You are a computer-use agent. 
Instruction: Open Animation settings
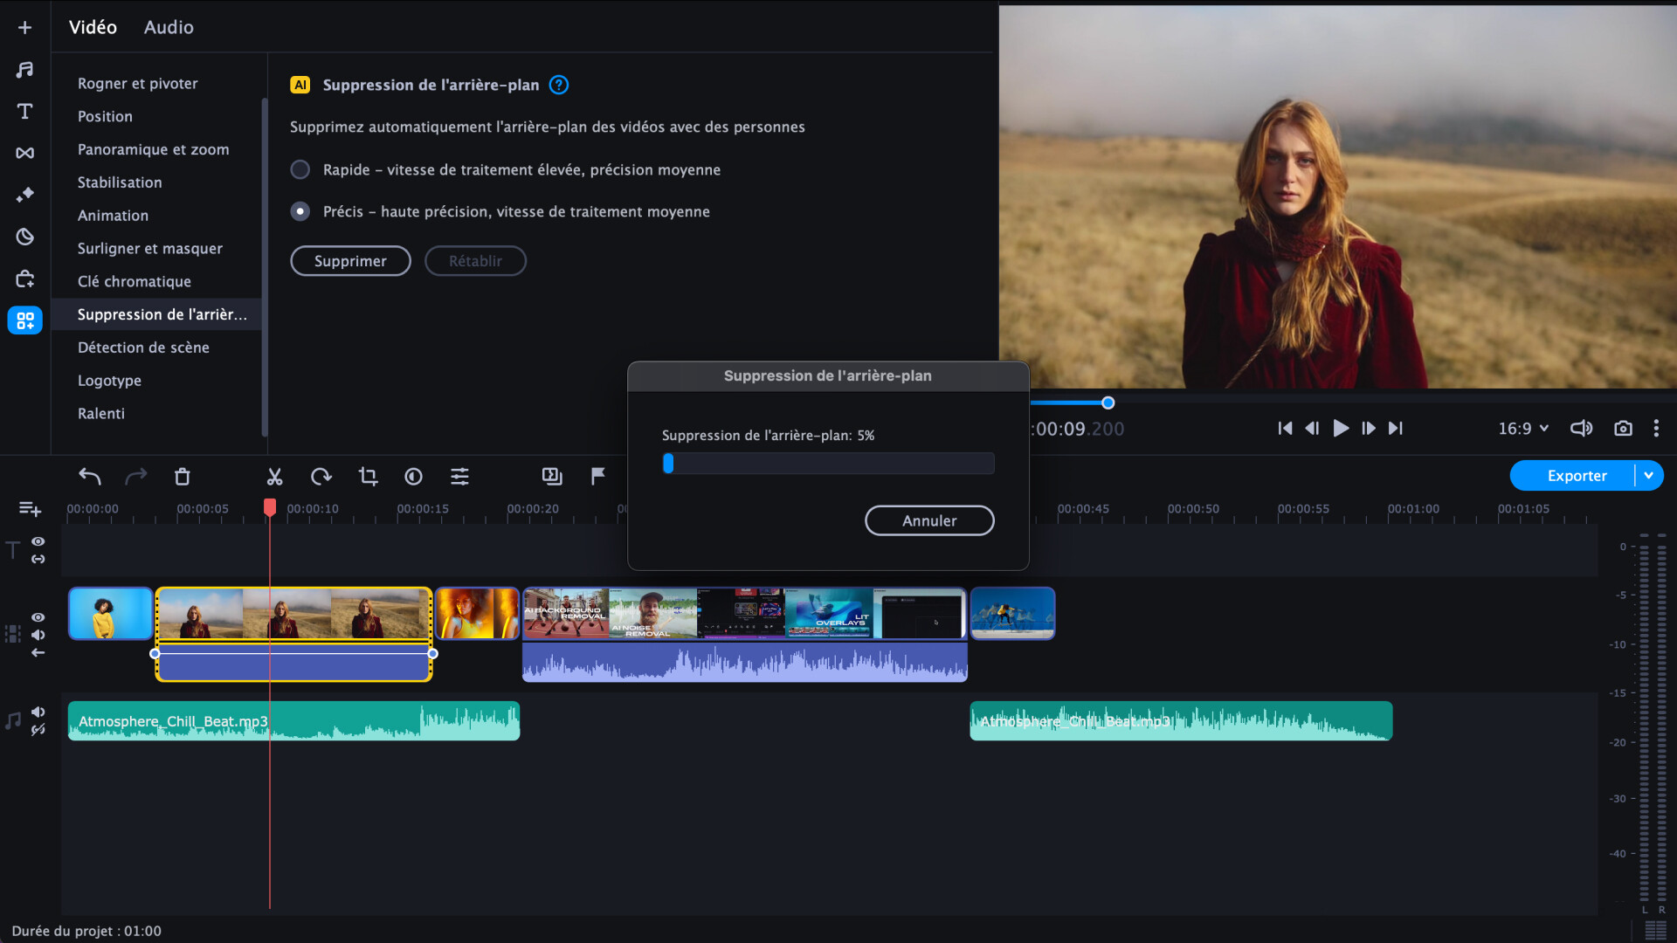(113, 216)
